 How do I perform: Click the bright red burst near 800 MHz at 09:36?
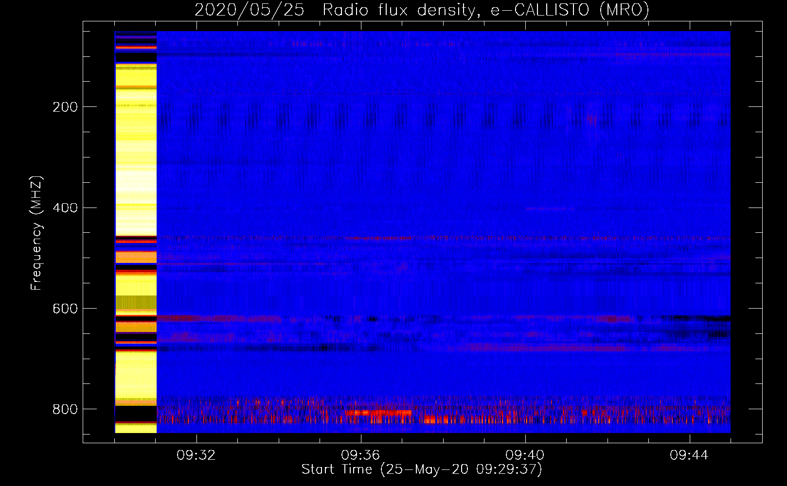pos(378,413)
